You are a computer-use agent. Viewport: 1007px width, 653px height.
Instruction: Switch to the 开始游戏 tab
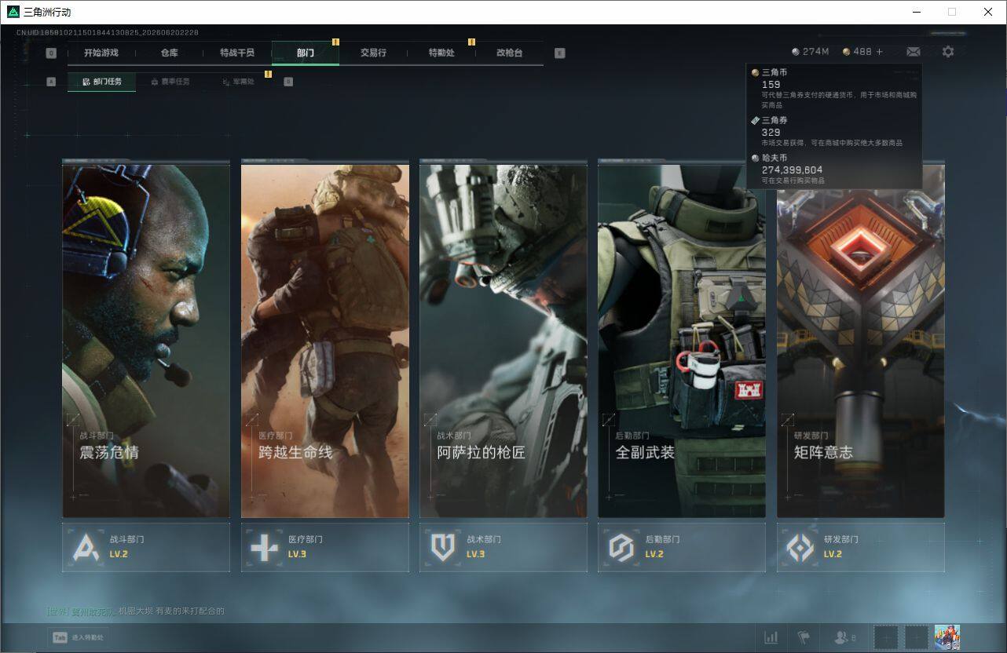pyautogui.click(x=101, y=53)
